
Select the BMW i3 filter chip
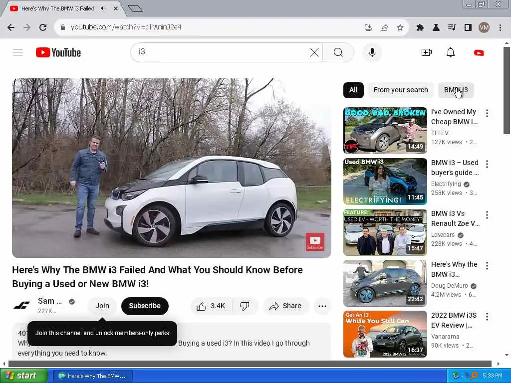[x=456, y=90]
